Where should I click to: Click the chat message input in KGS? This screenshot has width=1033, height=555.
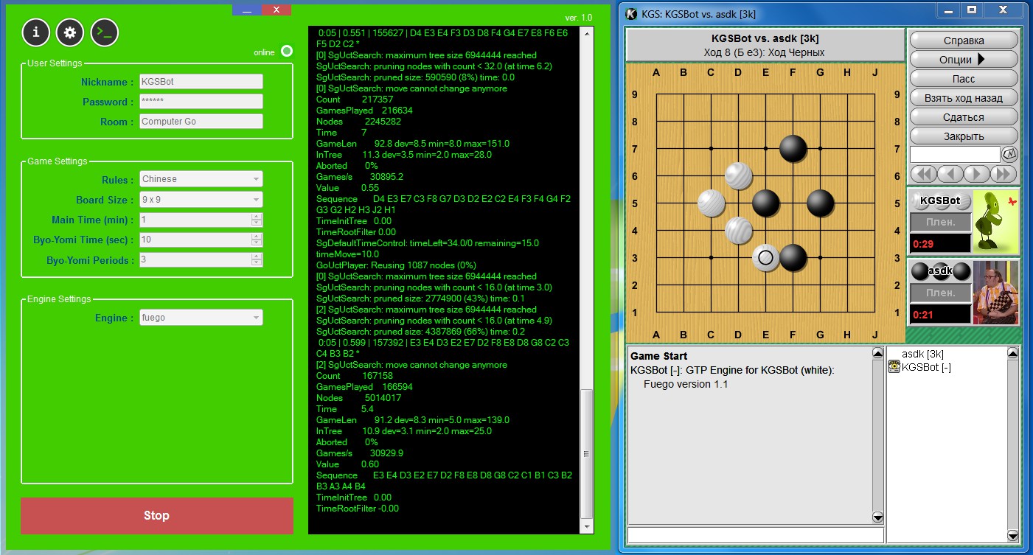[x=755, y=534]
